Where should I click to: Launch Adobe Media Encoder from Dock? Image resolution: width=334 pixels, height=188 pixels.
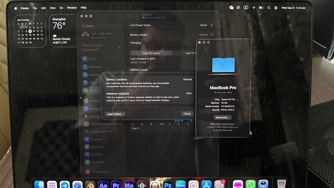129,185
